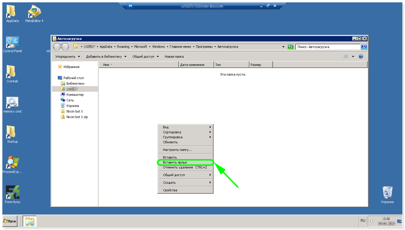This screenshot has width=405, height=230.
Task: Choose Обновить from the context menu
Action: point(185,142)
